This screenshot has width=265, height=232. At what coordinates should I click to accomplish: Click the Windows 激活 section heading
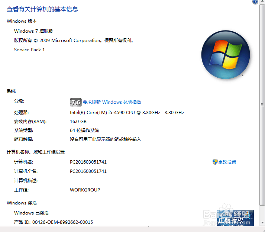click(x=22, y=203)
